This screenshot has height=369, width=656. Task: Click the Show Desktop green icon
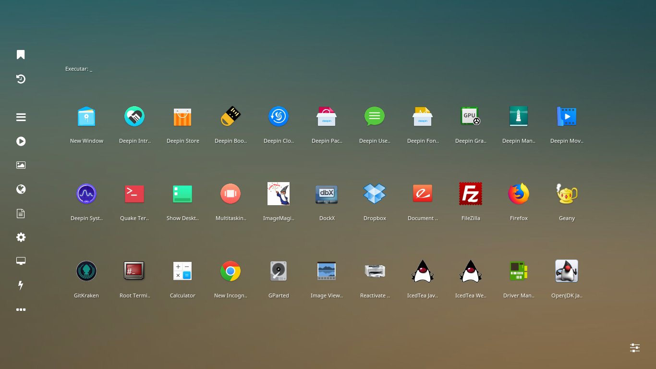[x=182, y=194]
